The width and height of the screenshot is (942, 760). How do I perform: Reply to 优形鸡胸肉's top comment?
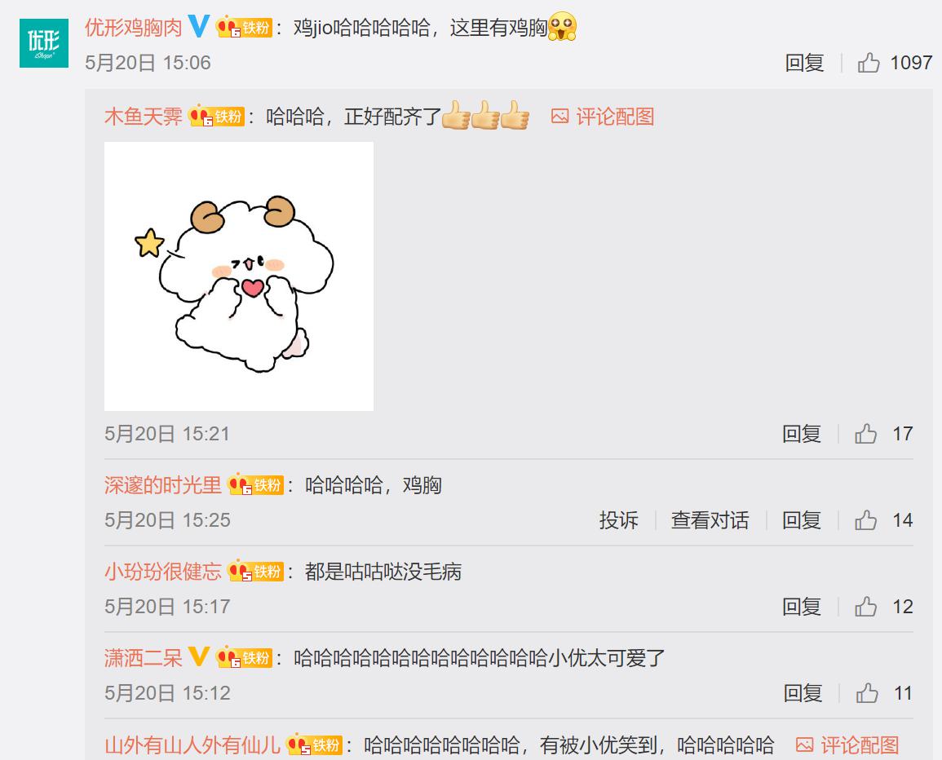(804, 63)
